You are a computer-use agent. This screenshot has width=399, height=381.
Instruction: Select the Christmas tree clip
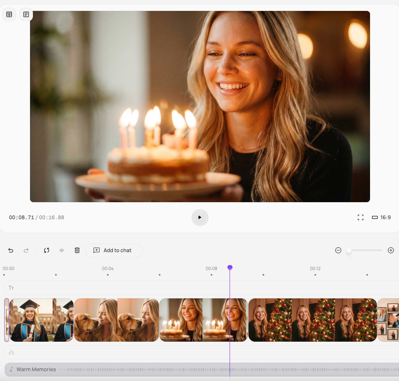coord(312,320)
